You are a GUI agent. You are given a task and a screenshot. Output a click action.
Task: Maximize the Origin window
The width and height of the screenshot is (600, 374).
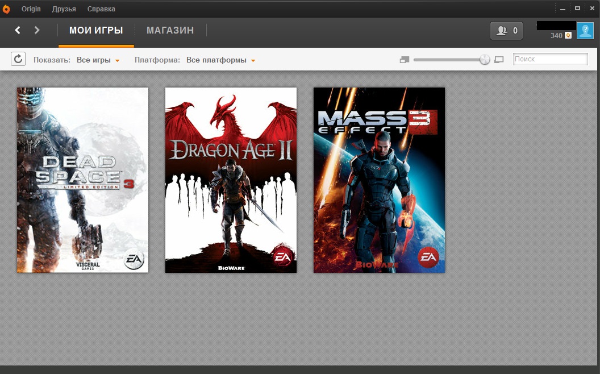point(577,9)
